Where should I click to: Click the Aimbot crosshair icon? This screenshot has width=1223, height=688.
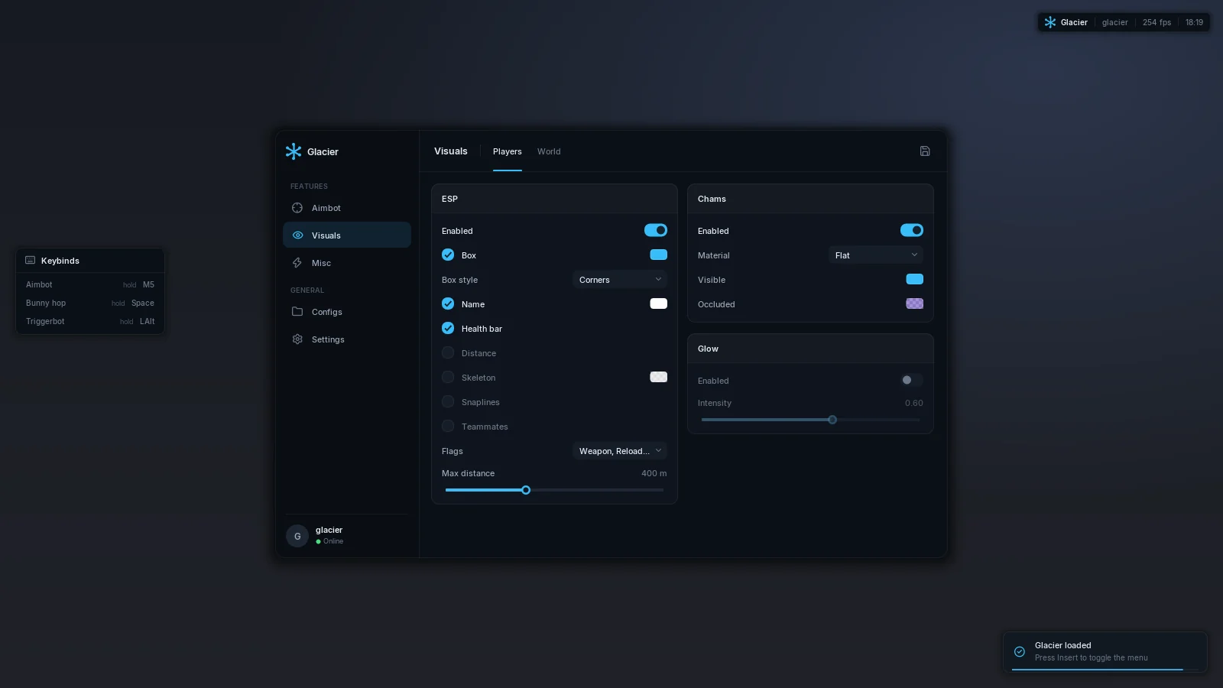[297, 208]
